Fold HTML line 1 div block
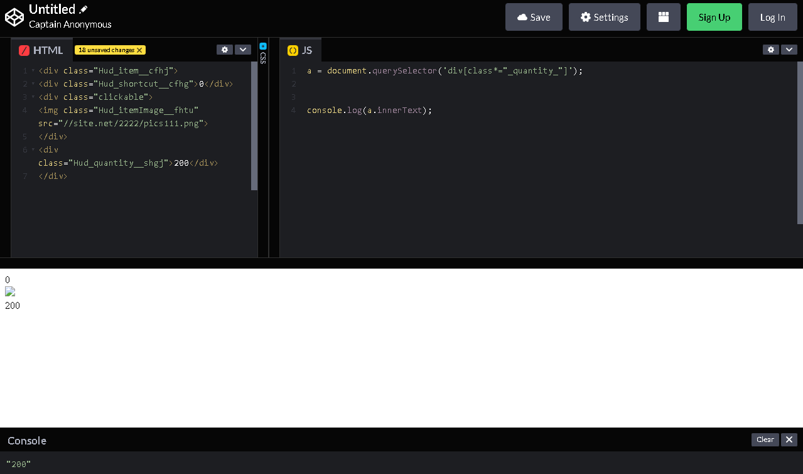 click(33, 71)
